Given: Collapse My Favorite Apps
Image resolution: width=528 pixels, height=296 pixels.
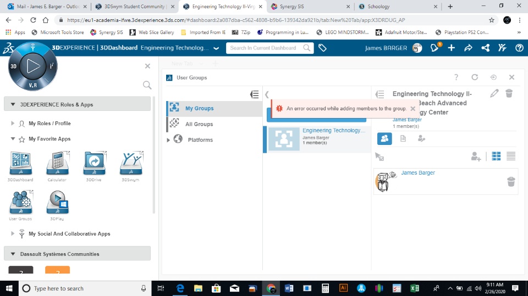Looking at the screenshot, I should 13,139.
